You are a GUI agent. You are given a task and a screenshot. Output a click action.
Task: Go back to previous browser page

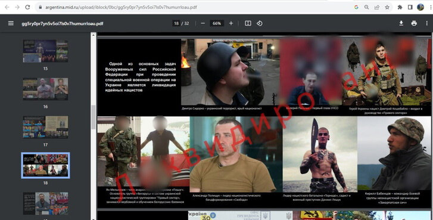pyautogui.click(x=7, y=8)
